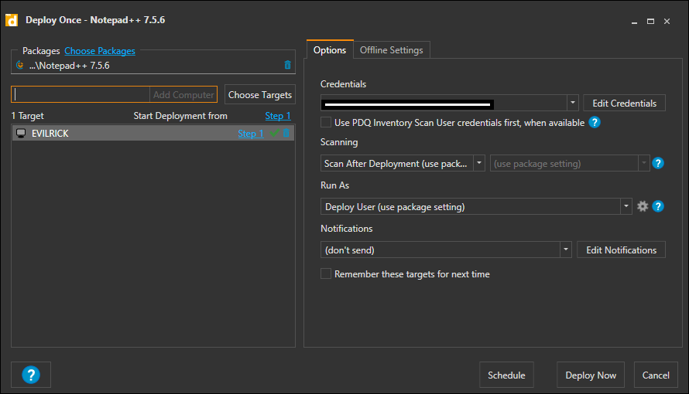Open the Notifications (don't send) dropdown
The width and height of the screenshot is (689, 394).
(566, 250)
